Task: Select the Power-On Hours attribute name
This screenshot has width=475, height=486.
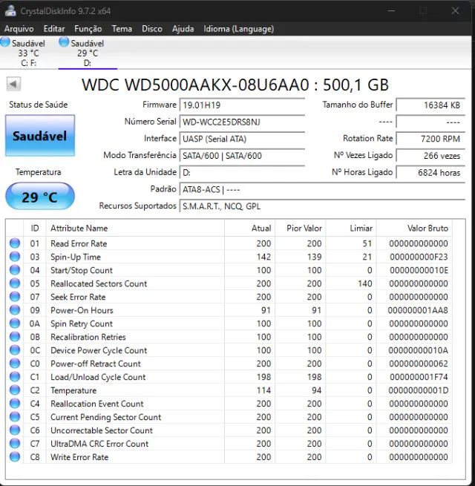Action: click(82, 310)
